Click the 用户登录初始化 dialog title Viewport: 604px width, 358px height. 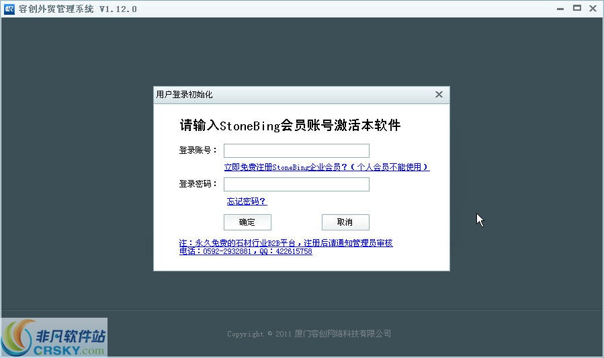click(x=184, y=94)
